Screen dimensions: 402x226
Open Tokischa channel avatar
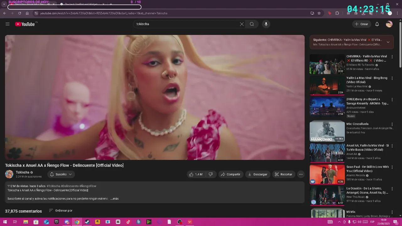tap(9, 174)
